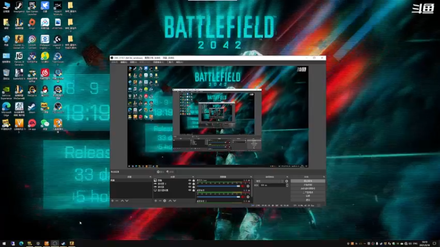Move scene up in Scenes panel

point(122,201)
